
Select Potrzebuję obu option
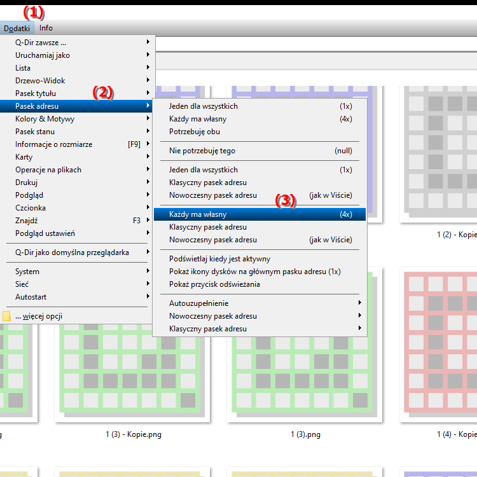[x=259, y=132]
